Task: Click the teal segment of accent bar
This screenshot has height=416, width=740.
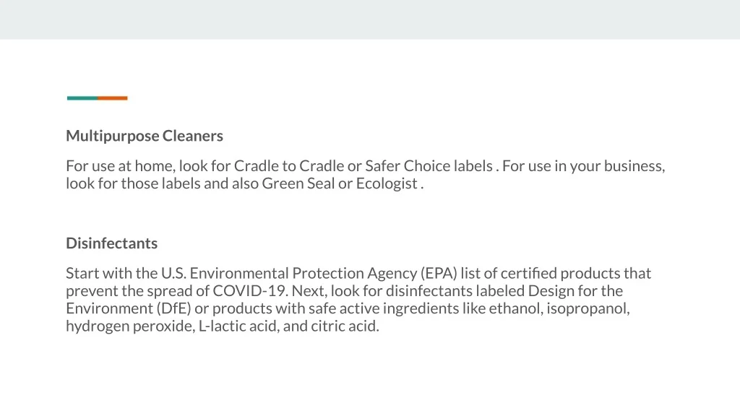Action: pos(82,98)
